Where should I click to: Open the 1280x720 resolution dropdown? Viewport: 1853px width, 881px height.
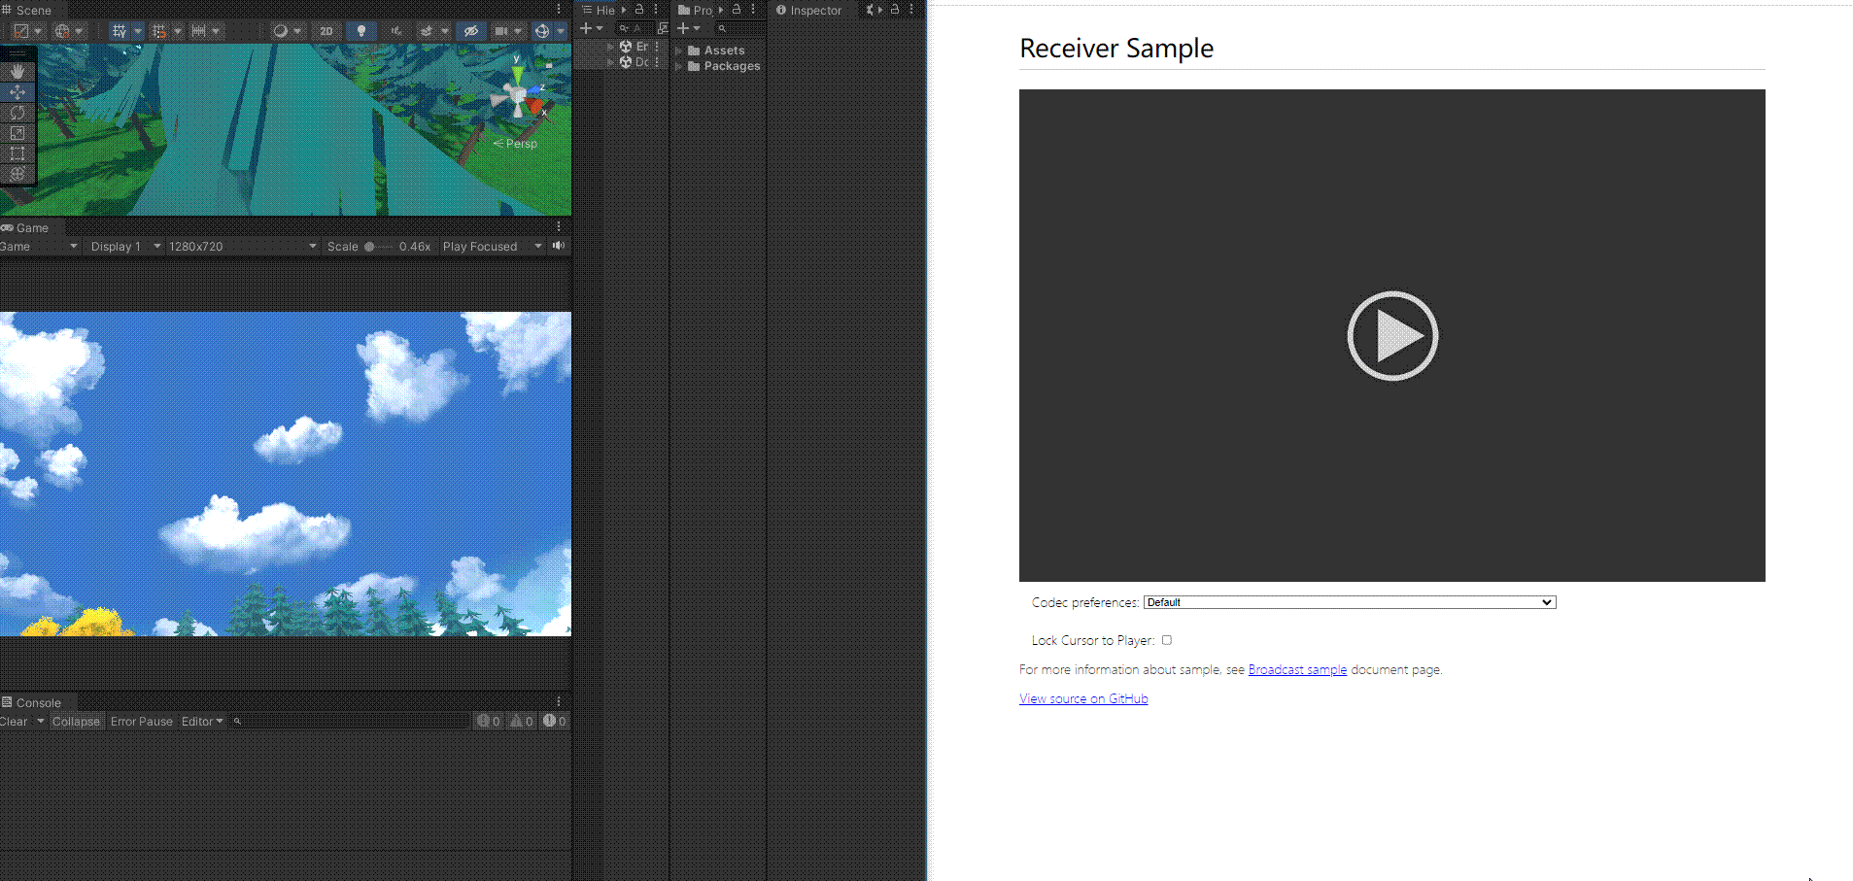(x=242, y=247)
